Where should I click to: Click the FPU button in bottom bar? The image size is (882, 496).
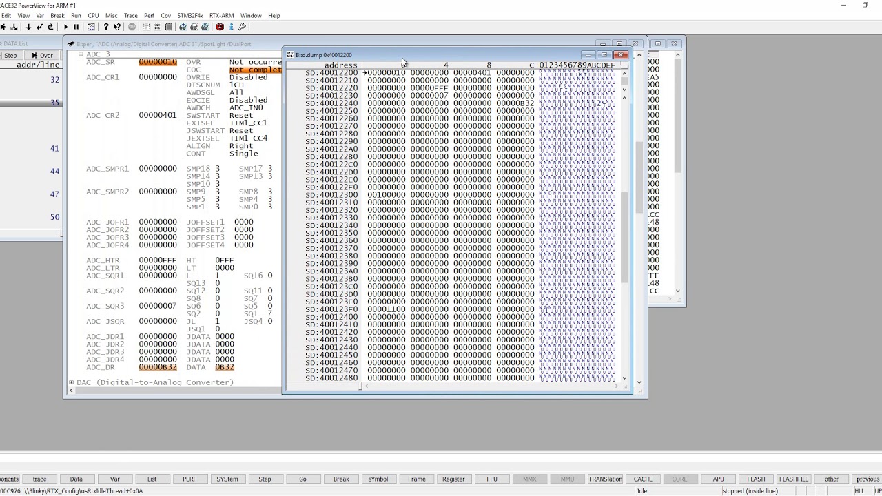pos(492,479)
